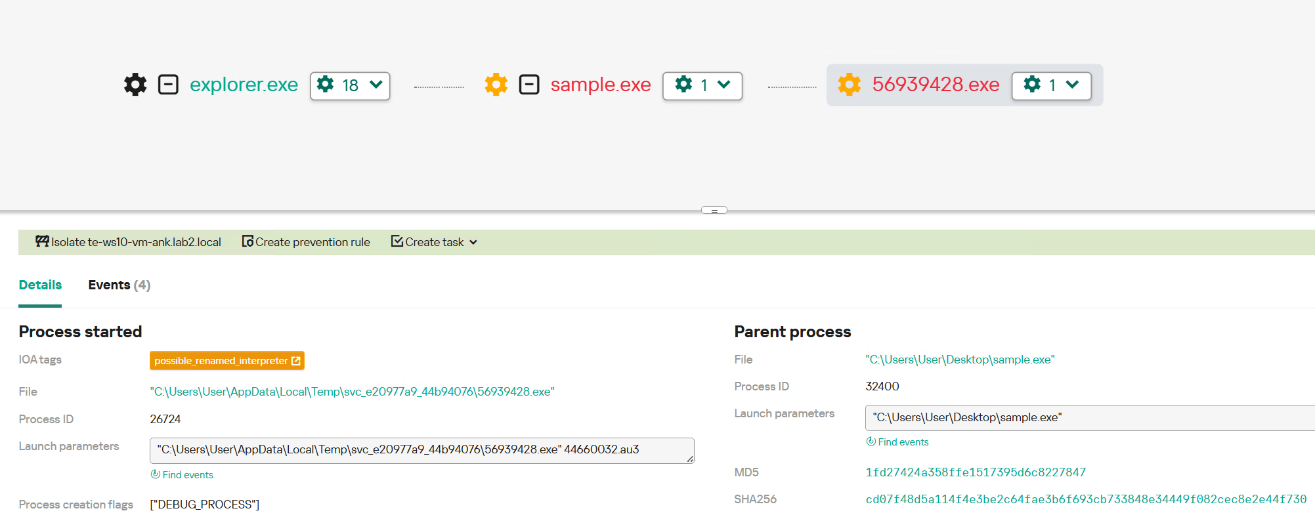Click the parent process MD5 hash link

(976, 472)
